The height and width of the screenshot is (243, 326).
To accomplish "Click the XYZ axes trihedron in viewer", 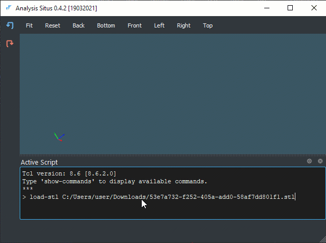I will pyautogui.click(x=60, y=137).
